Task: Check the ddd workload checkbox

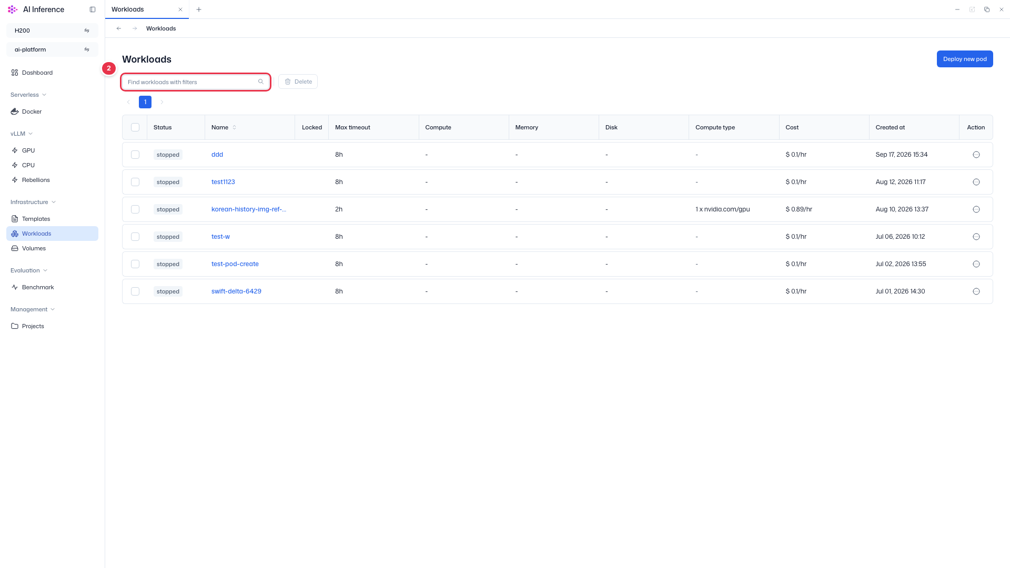Action: click(135, 155)
